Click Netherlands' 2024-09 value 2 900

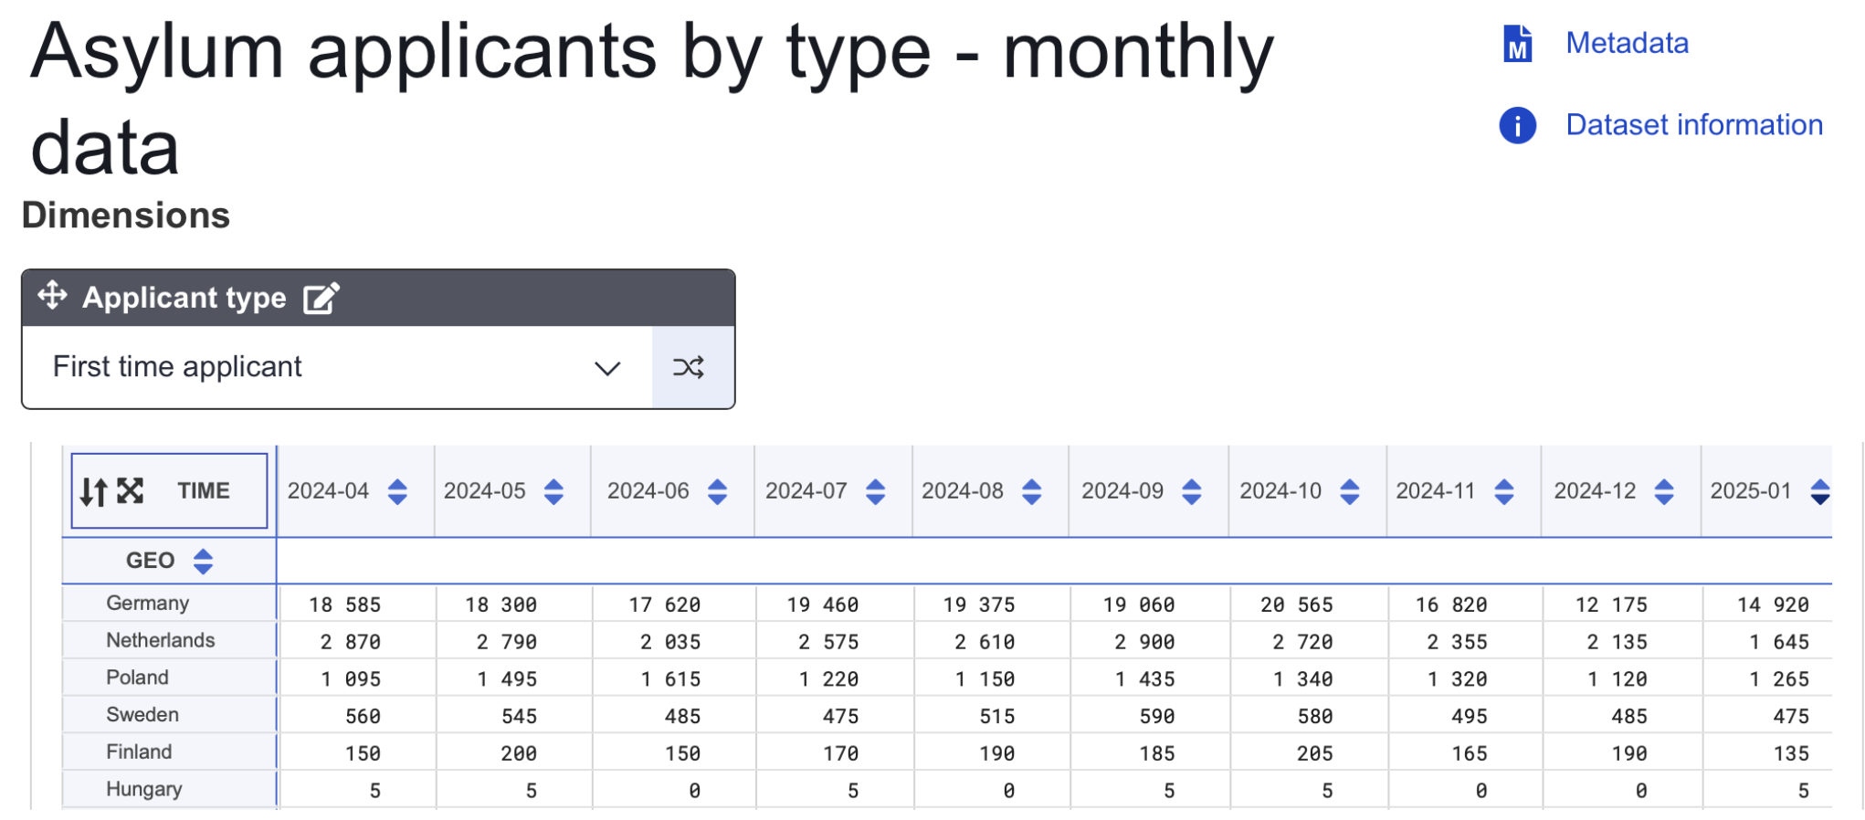tap(1144, 642)
